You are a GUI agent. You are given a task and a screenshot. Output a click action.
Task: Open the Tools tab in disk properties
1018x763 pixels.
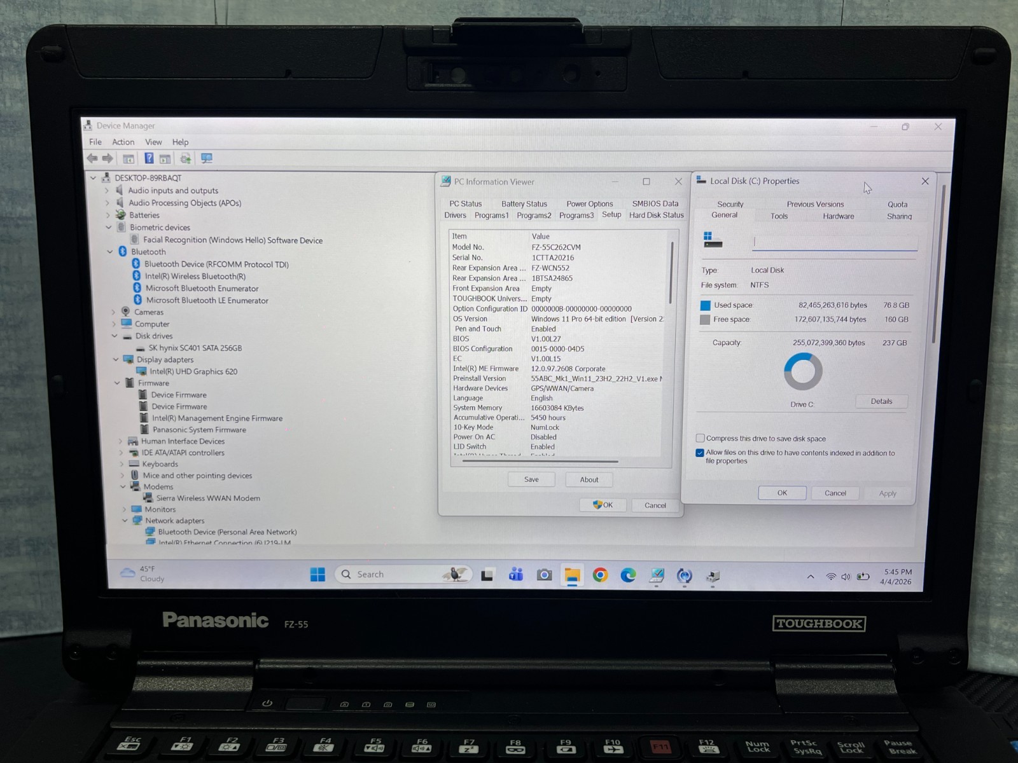pos(779,216)
